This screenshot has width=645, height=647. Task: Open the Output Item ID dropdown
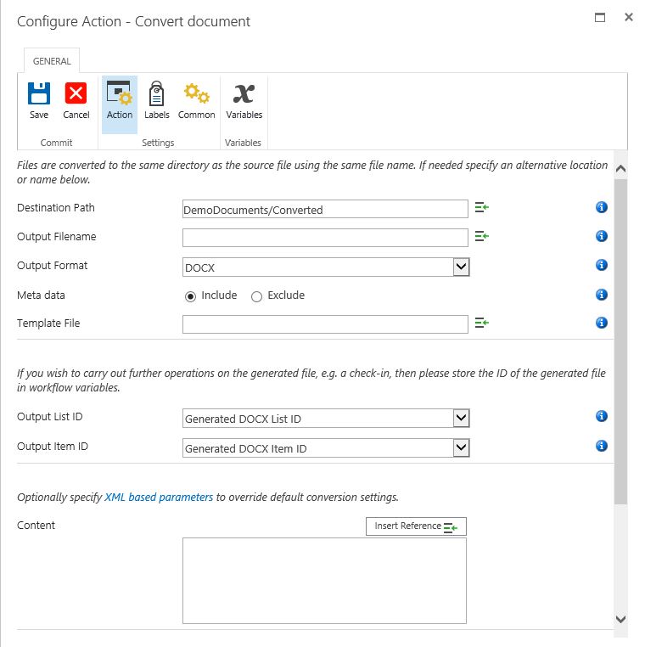(461, 447)
